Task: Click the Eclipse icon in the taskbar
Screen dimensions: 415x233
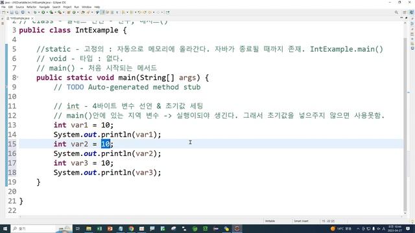Action: click(x=237, y=228)
